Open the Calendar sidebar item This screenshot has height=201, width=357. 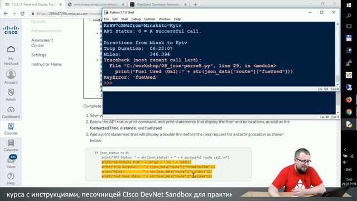(x=11, y=145)
